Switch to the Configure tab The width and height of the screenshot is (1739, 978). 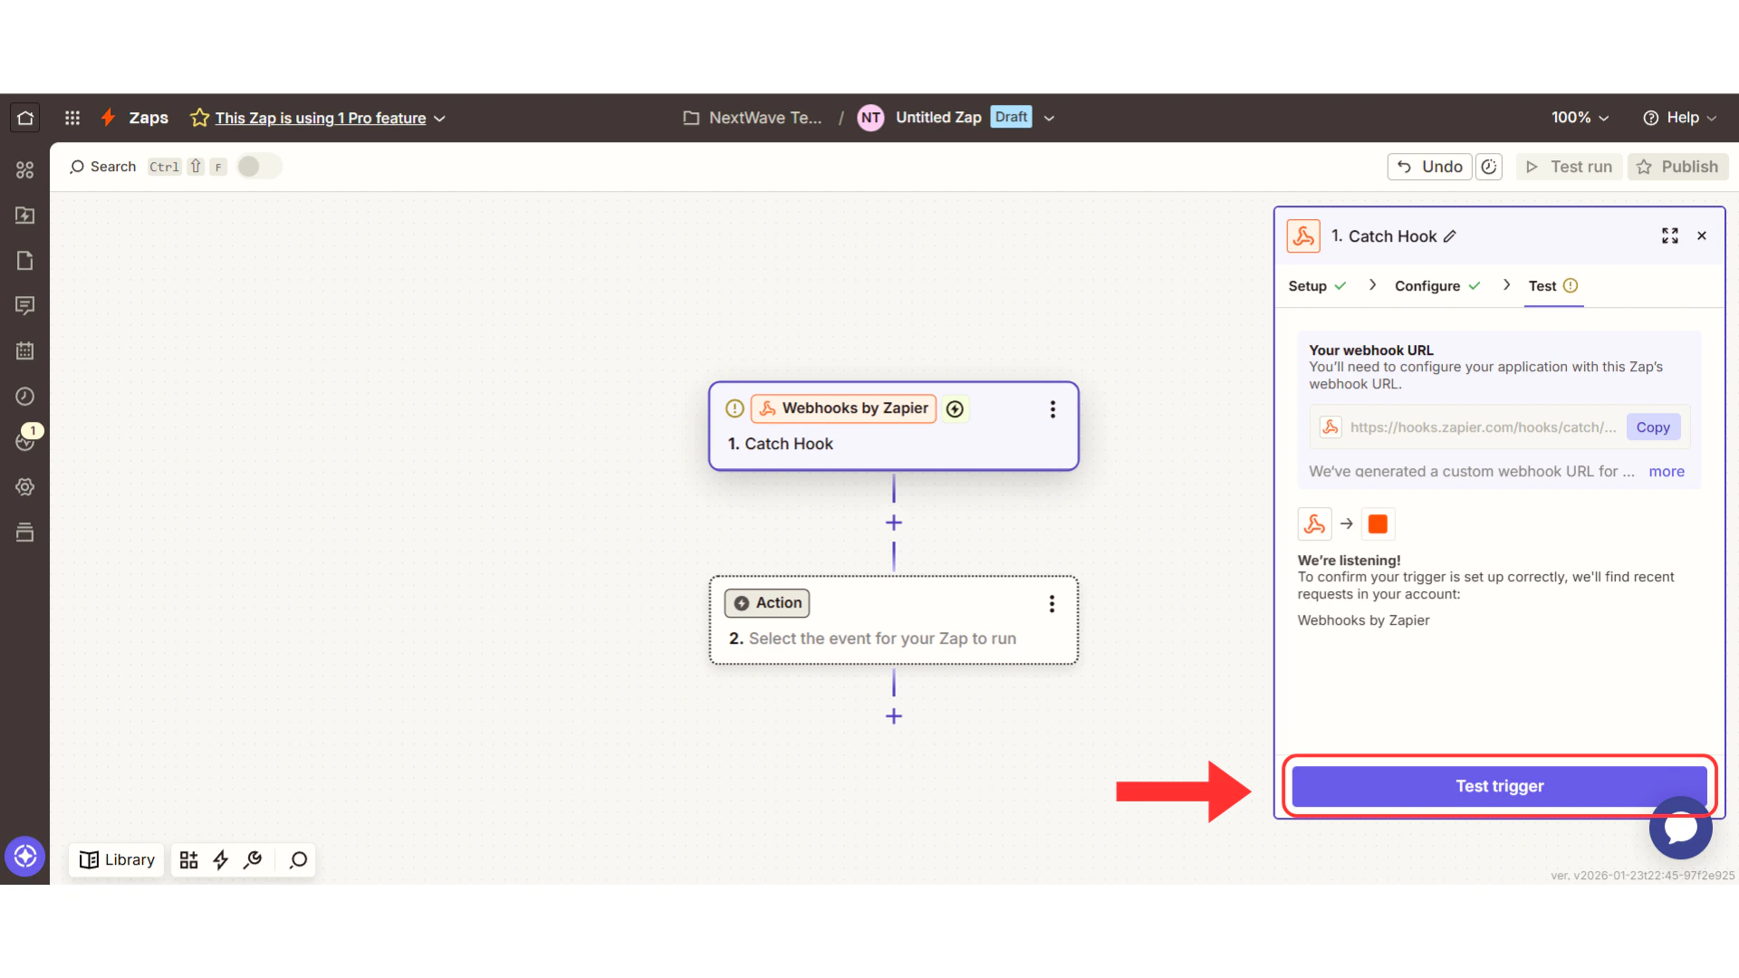point(1427,285)
